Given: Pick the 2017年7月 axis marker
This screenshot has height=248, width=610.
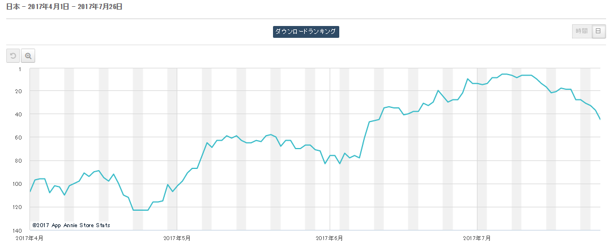Looking at the screenshot, I should [477, 238].
